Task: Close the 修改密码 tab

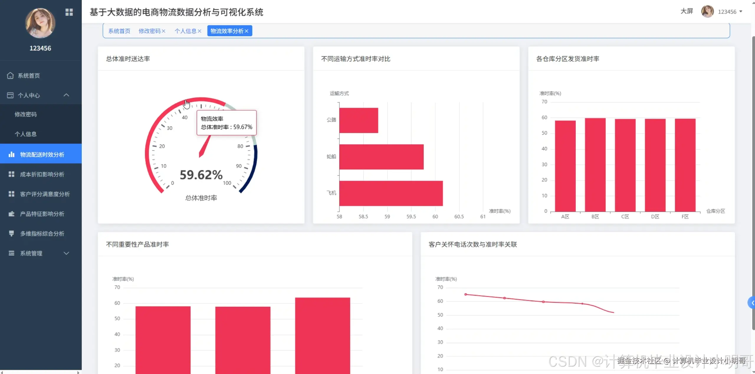Action: 164,31
